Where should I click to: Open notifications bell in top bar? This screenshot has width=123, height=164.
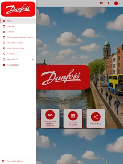coord(108,3)
